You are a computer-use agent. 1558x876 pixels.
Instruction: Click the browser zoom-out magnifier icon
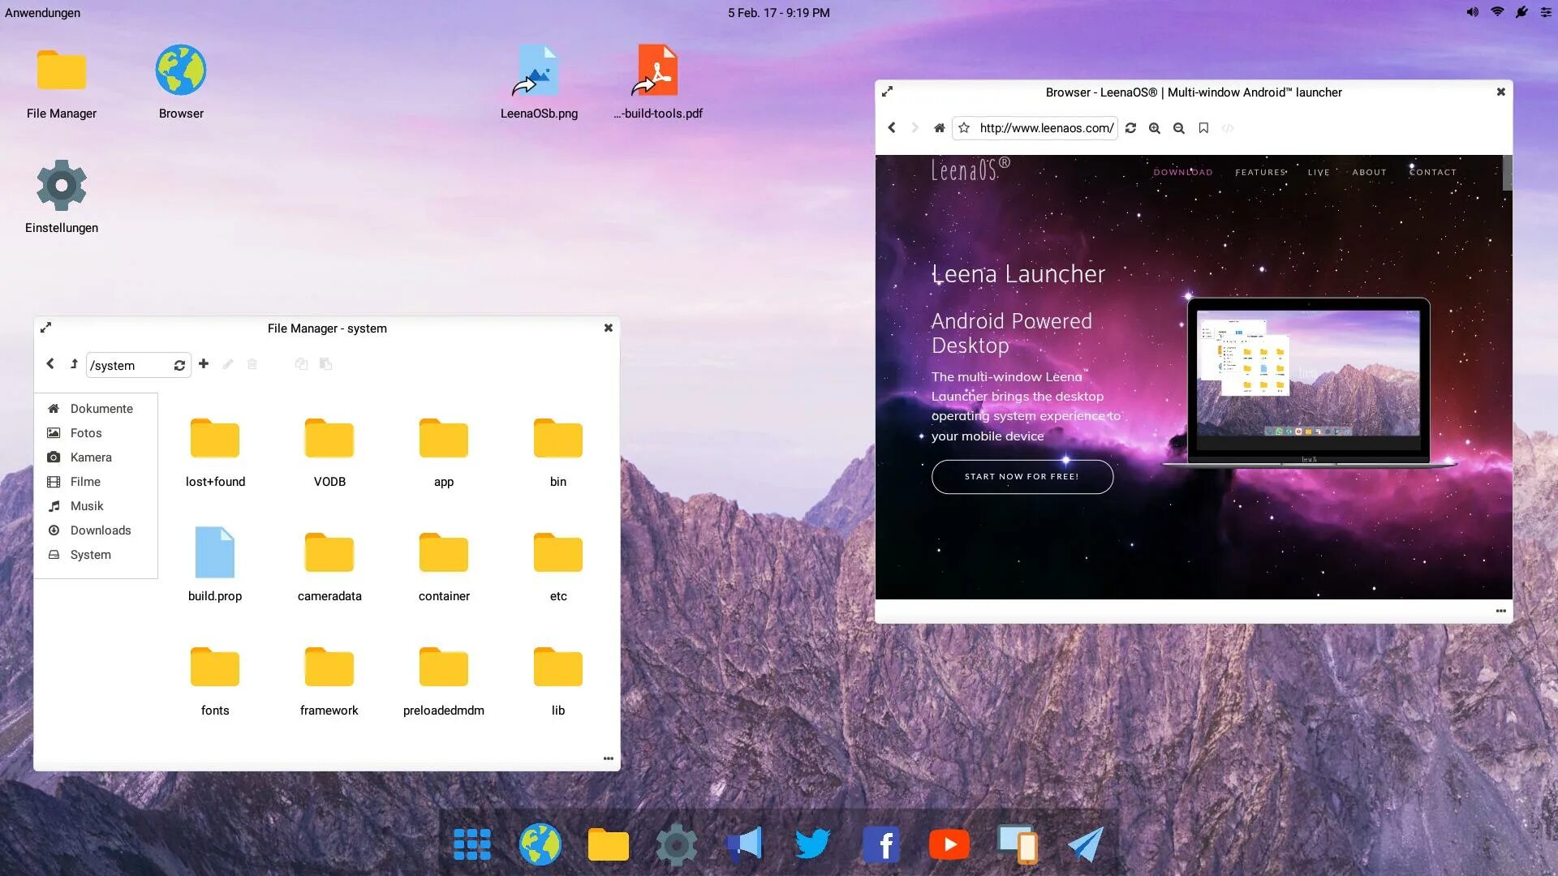coord(1179,128)
